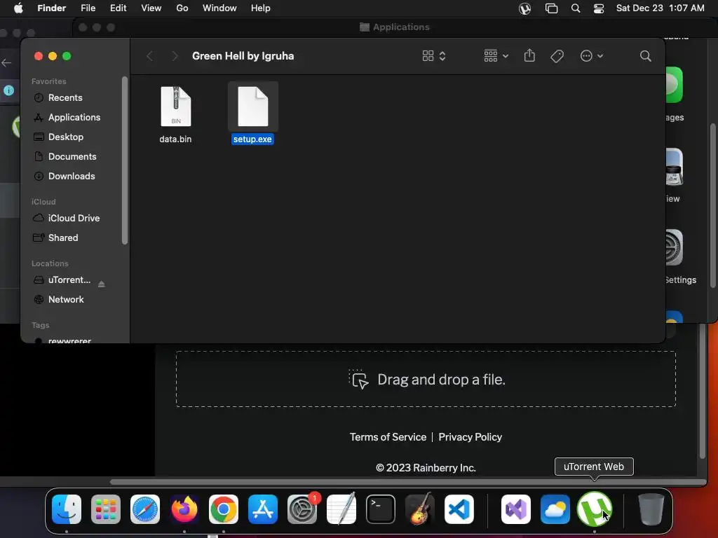Open Downloads in Finder sidebar
The height and width of the screenshot is (538, 718).
point(72,176)
